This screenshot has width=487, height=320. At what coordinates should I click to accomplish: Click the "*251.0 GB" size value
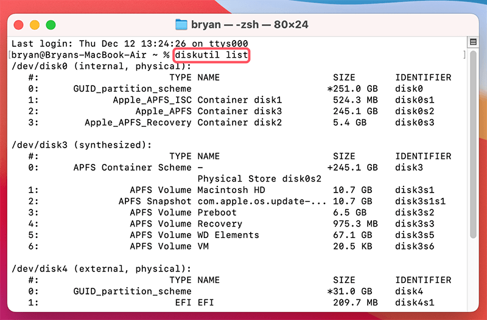(x=352, y=89)
